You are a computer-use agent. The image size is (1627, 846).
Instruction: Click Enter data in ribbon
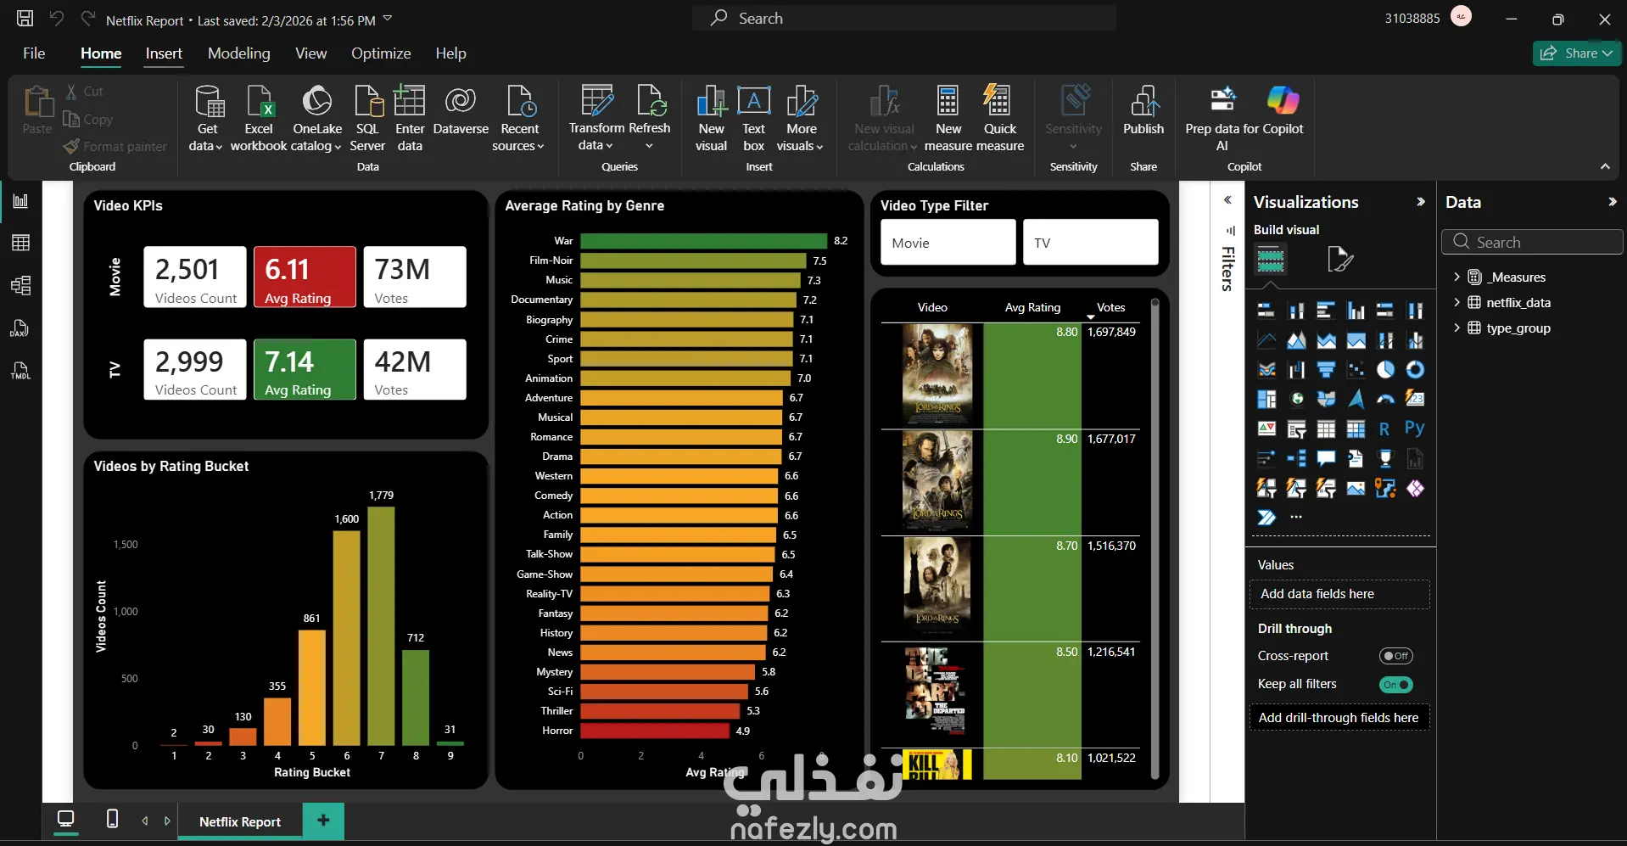(410, 119)
